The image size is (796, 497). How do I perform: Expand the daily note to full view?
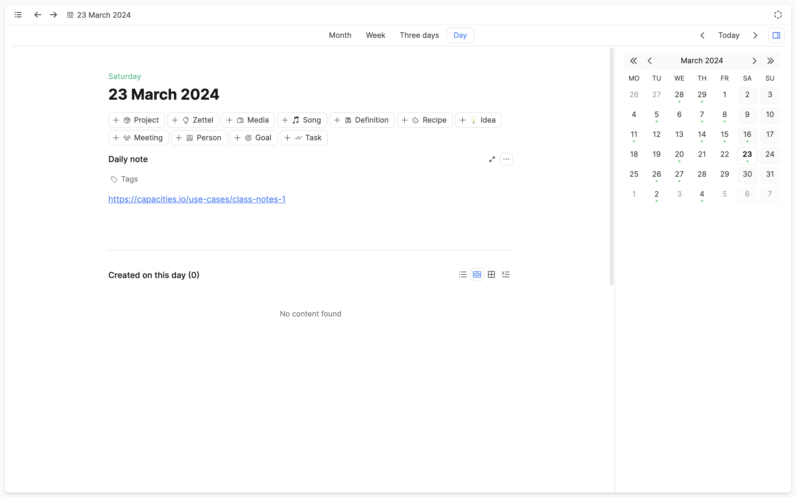(492, 159)
